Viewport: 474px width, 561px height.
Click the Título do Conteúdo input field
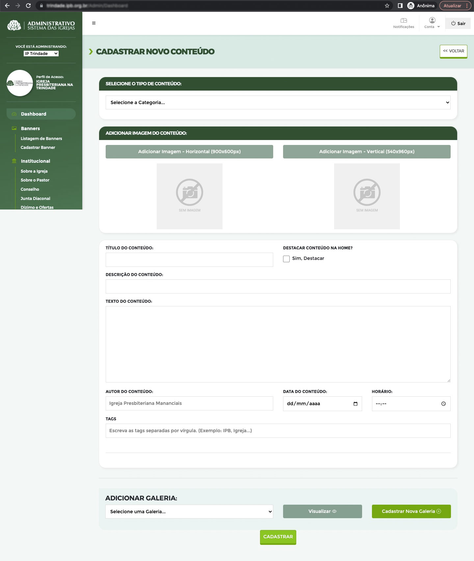click(189, 260)
